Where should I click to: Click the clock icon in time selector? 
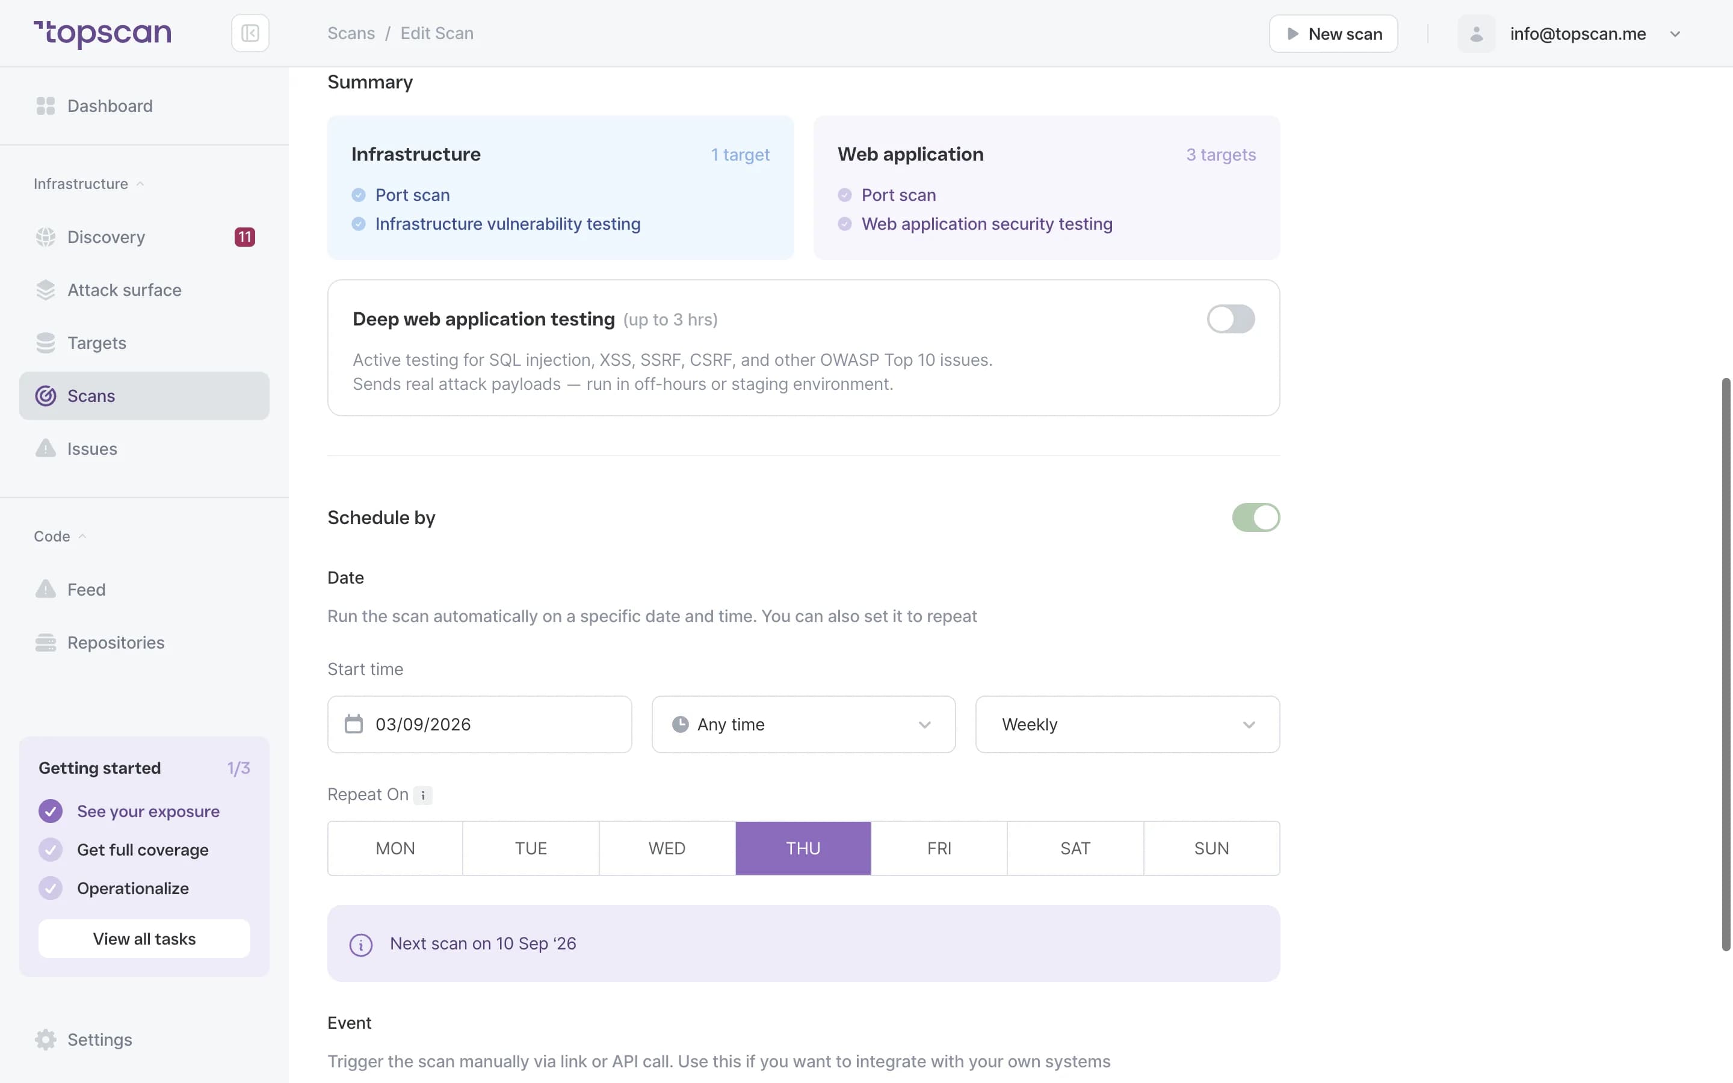(x=681, y=724)
